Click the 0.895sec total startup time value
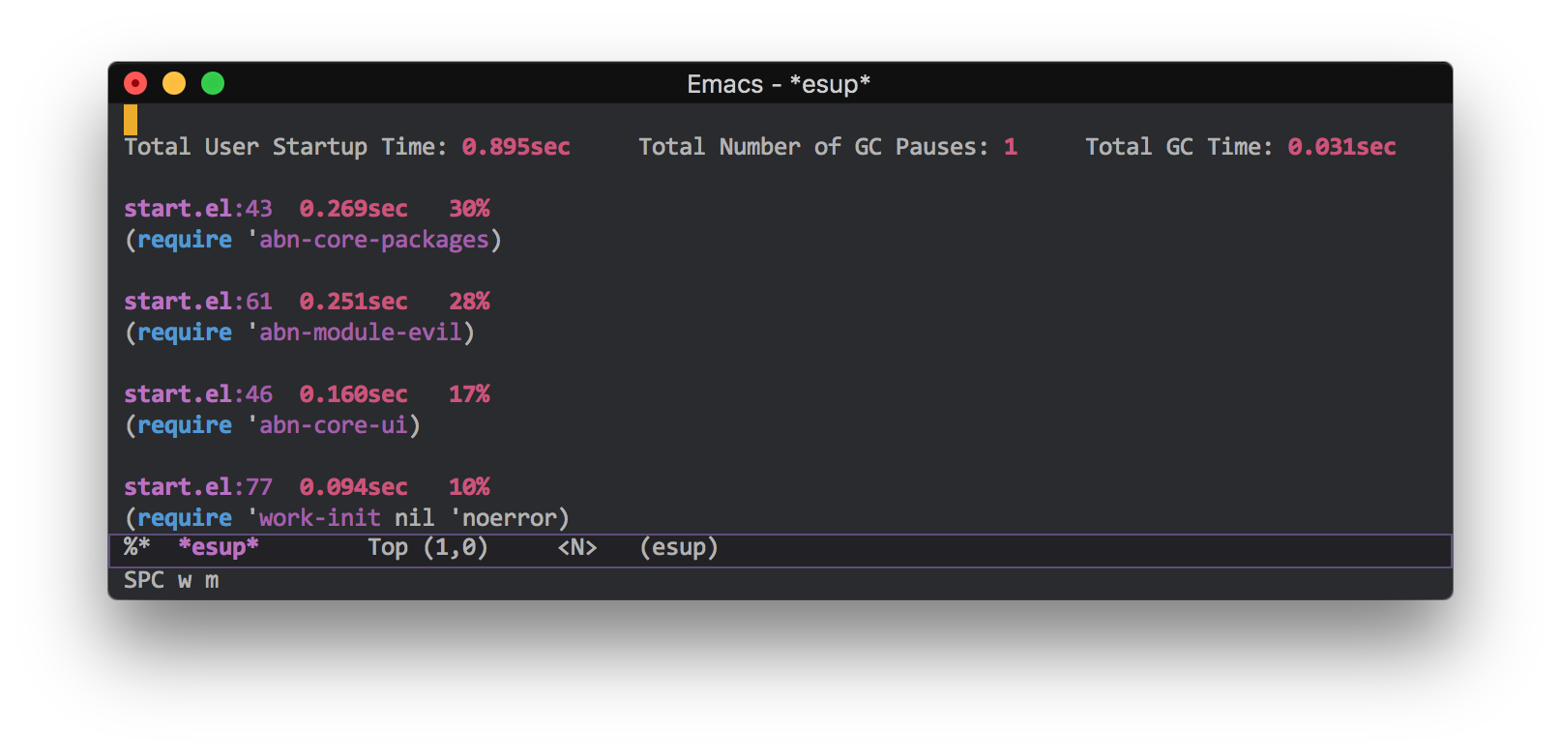 pos(515,147)
